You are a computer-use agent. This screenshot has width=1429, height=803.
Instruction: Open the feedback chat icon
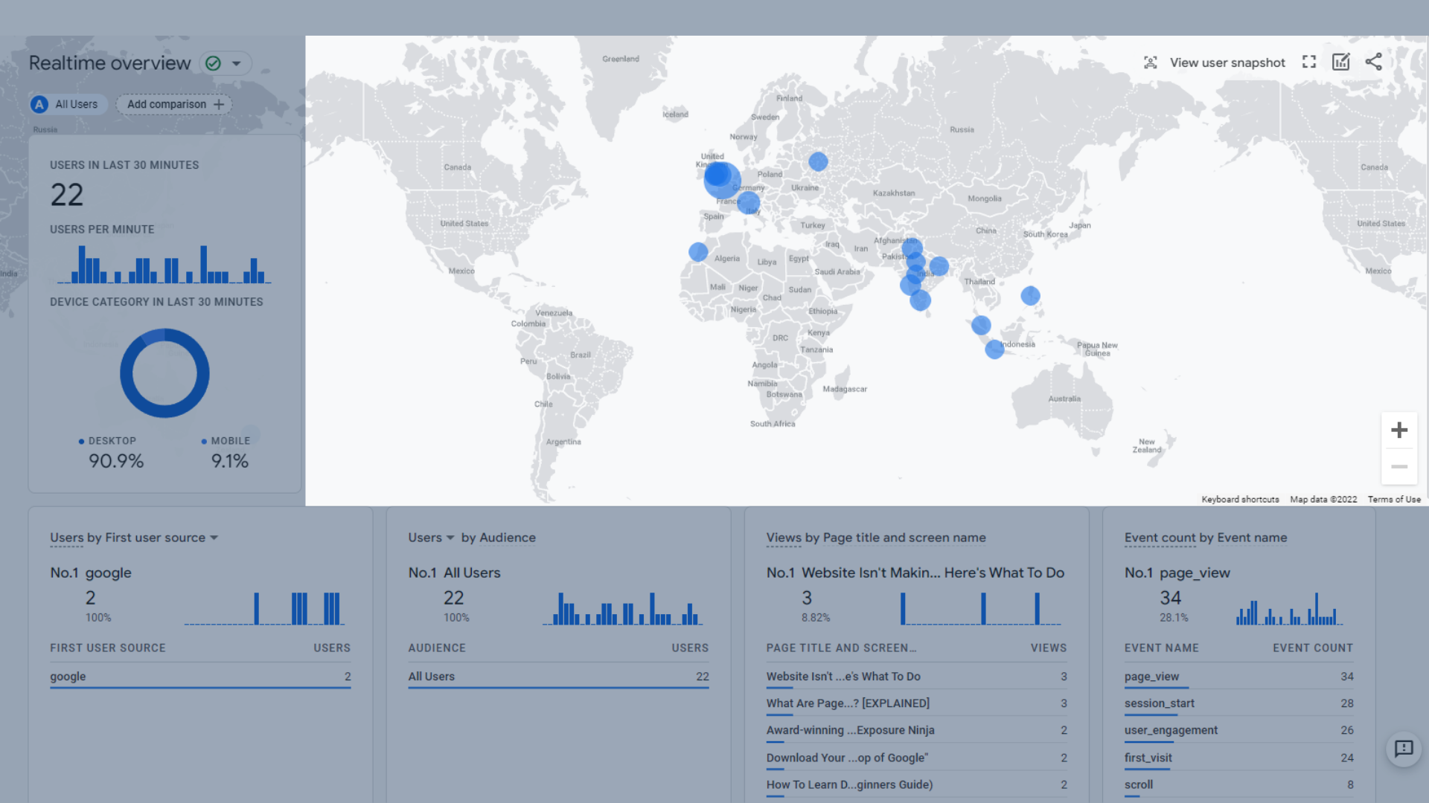coord(1404,749)
